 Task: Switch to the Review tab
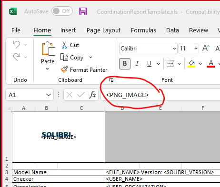[x=199, y=30]
